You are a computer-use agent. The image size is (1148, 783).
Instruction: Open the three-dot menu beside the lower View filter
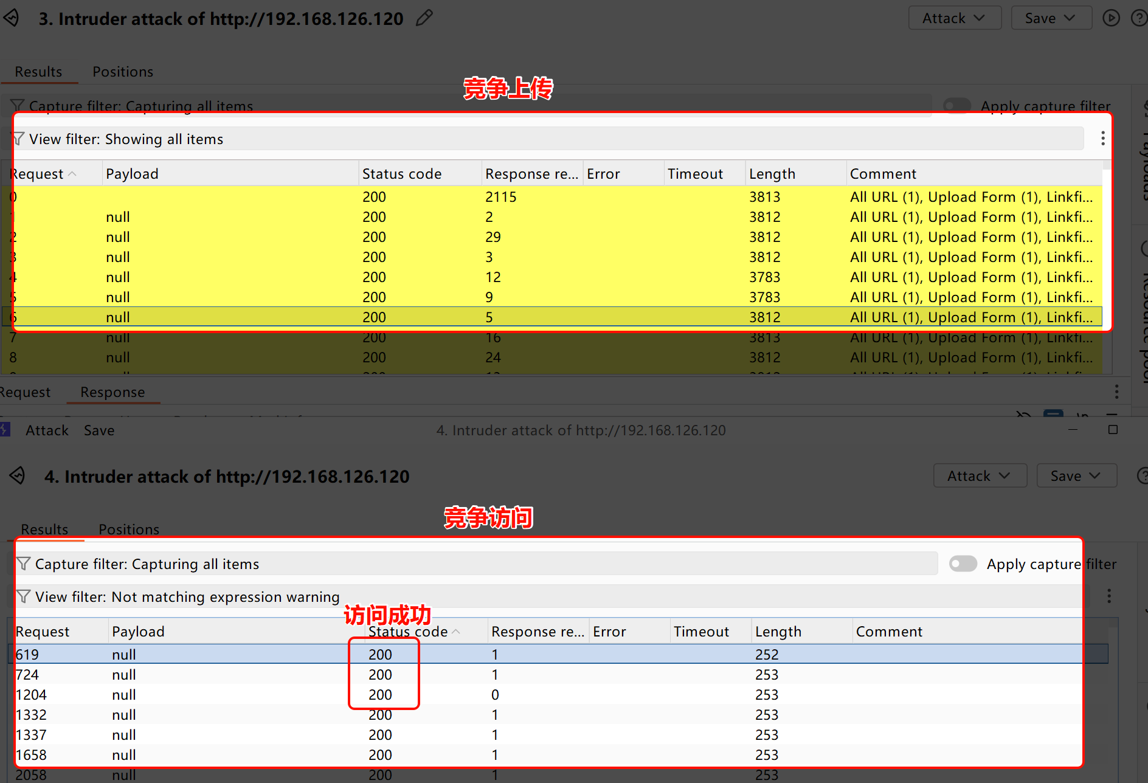(x=1109, y=596)
